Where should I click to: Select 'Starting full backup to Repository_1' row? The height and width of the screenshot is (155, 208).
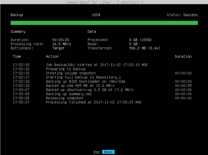(102, 77)
